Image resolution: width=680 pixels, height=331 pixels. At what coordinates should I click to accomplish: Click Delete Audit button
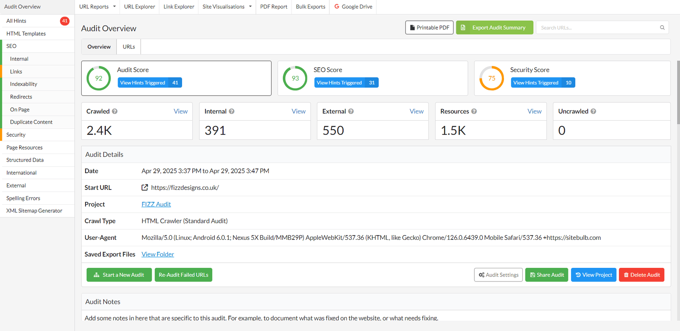point(642,275)
